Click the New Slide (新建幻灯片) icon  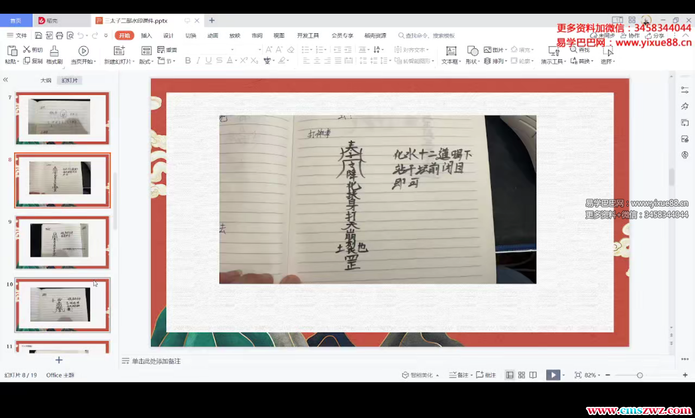pos(119,51)
